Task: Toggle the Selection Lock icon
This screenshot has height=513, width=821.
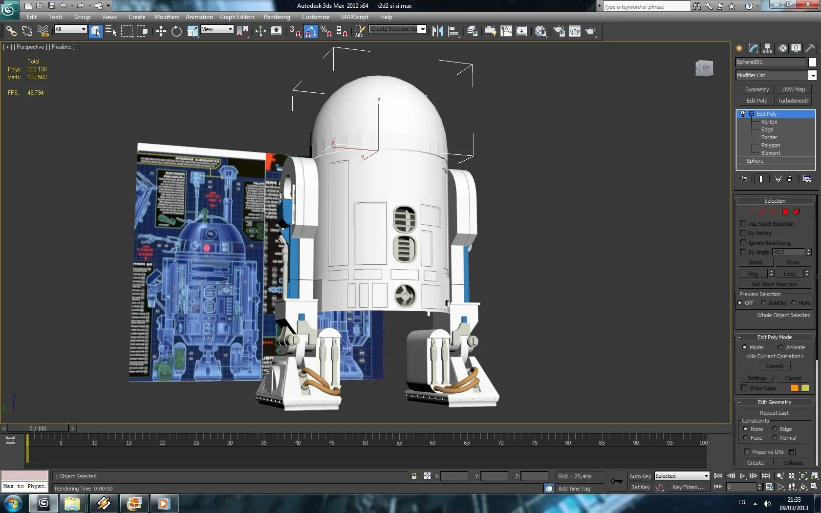Action: point(414,476)
